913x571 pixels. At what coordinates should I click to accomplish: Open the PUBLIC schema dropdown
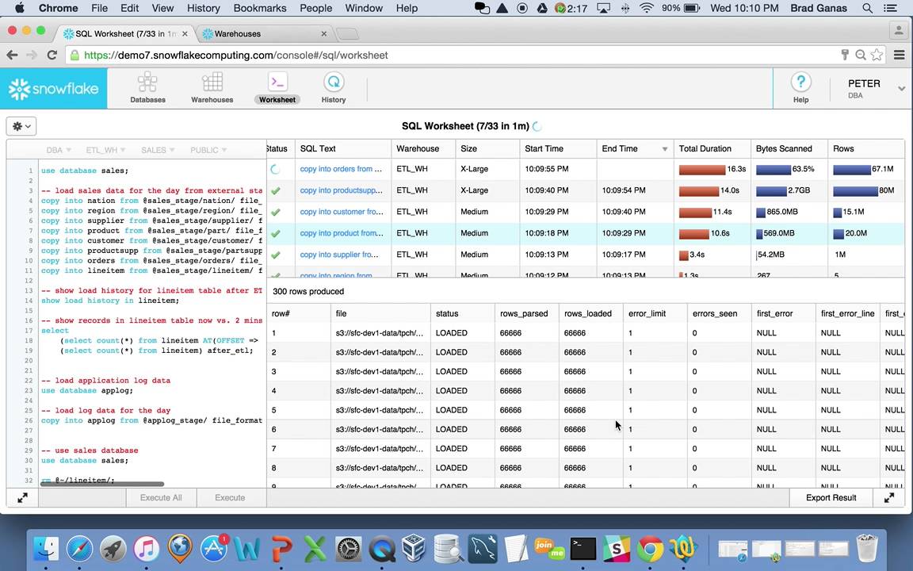click(x=208, y=150)
